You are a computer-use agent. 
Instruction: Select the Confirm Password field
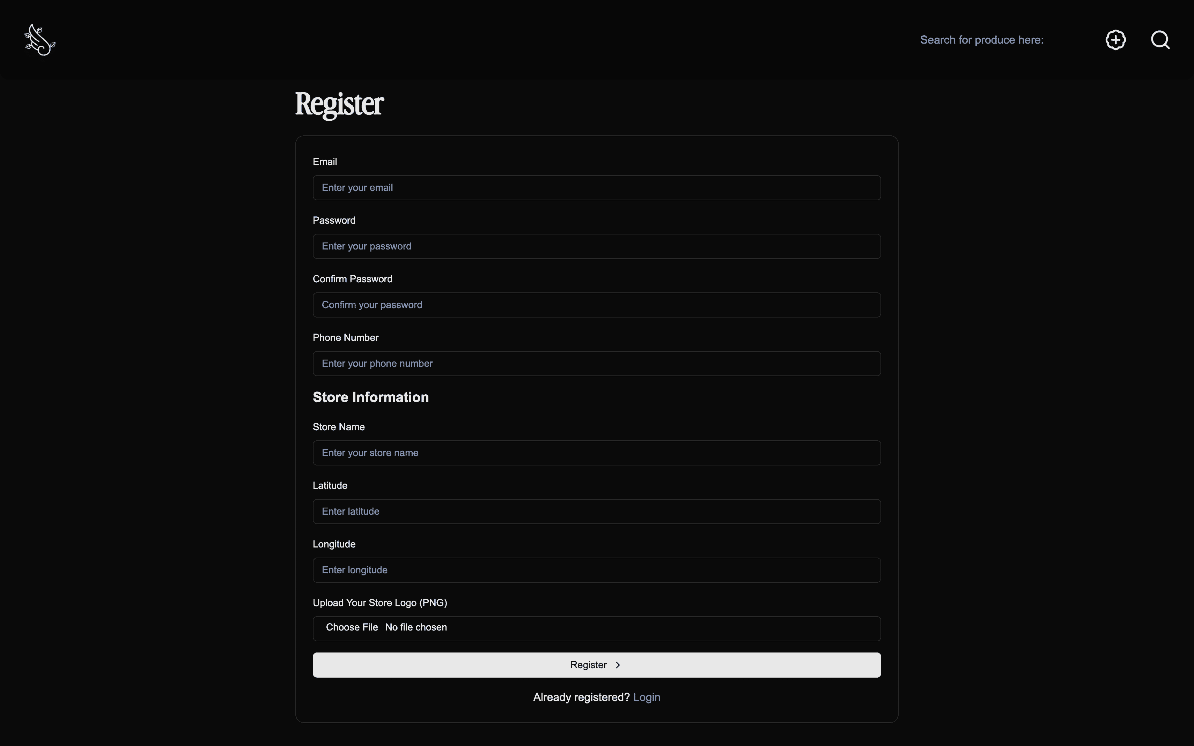coord(596,305)
